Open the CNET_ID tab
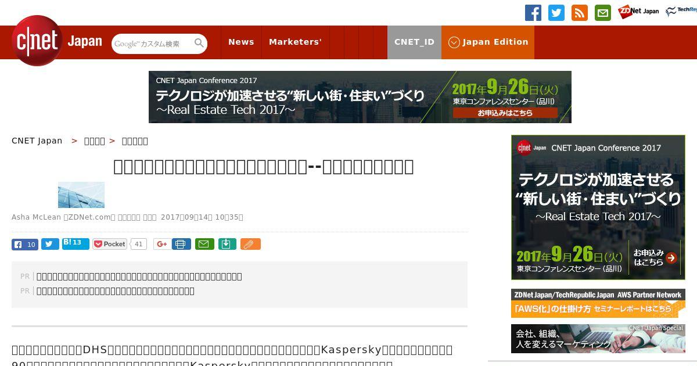 pos(414,42)
